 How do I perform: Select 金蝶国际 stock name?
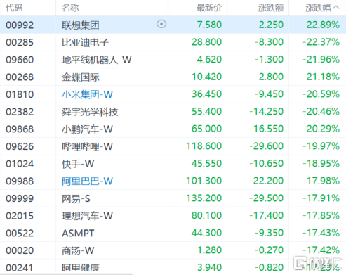coord(81,77)
